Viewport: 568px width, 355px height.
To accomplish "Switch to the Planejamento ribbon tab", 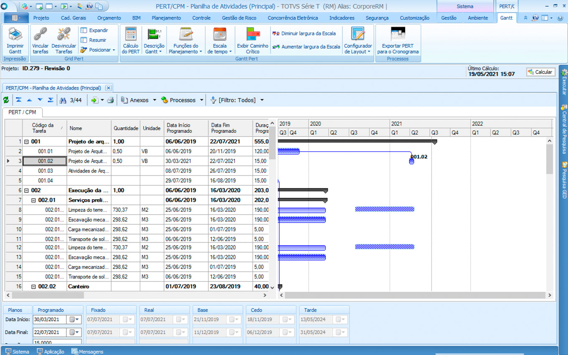I will click(x=166, y=18).
